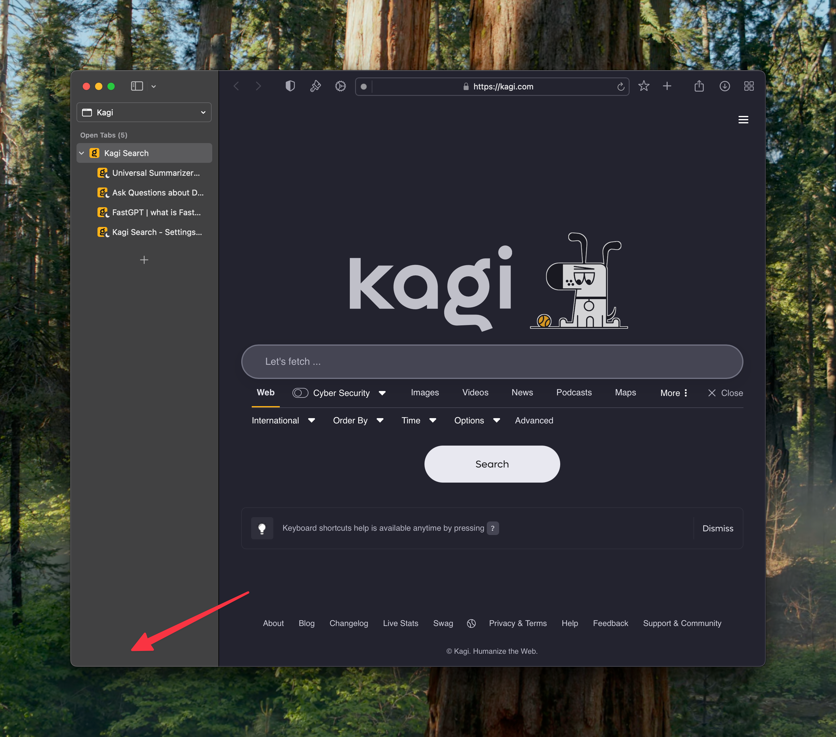Click the theme toggle icon in footer
The height and width of the screenshot is (737, 836).
471,623
